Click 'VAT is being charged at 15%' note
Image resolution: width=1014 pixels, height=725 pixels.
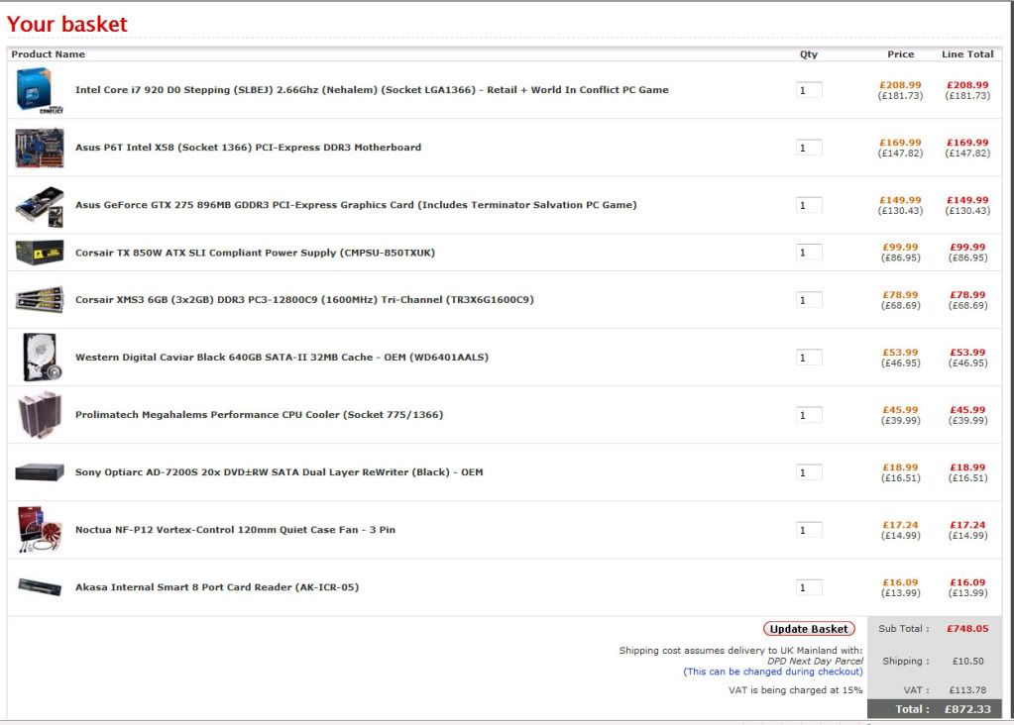(795, 690)
